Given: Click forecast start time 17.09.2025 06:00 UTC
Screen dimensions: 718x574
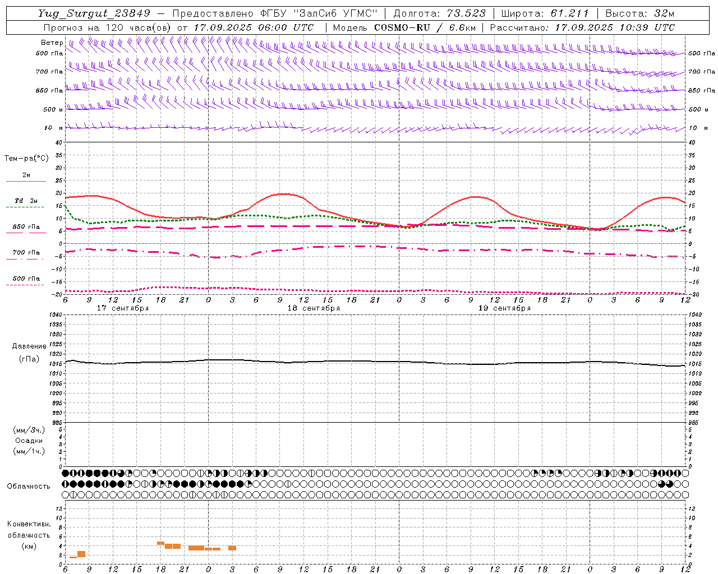Looking at the screenshot, I should [254, 27].
